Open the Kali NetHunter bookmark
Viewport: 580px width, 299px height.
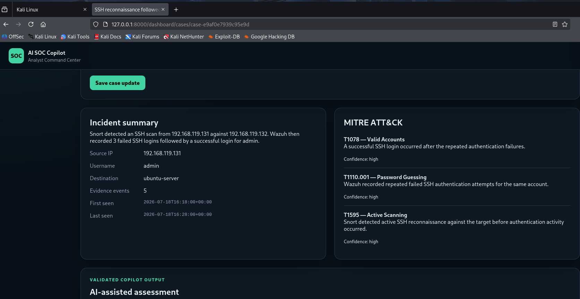(184, 37)
